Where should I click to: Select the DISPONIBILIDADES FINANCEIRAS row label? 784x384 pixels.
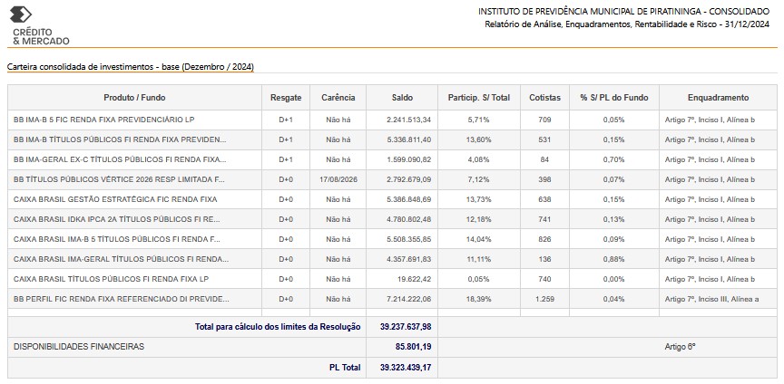79,347
